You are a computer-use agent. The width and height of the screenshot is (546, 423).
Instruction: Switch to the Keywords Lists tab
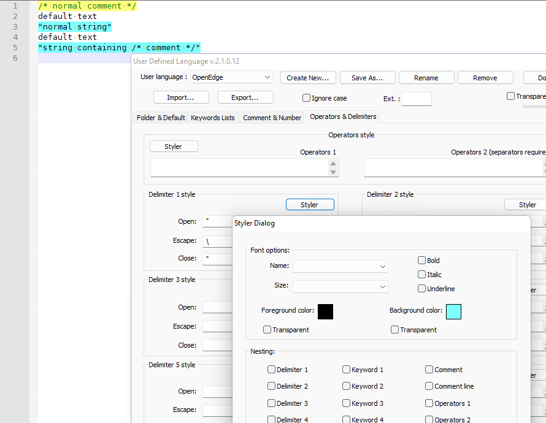[x=213, y=118]
